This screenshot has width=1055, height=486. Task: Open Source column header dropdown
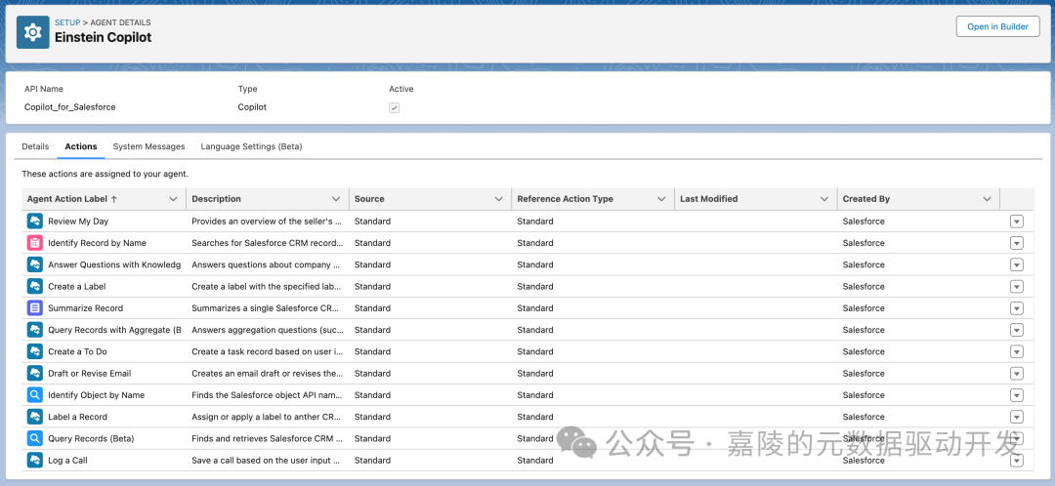[x=499, y=199]
